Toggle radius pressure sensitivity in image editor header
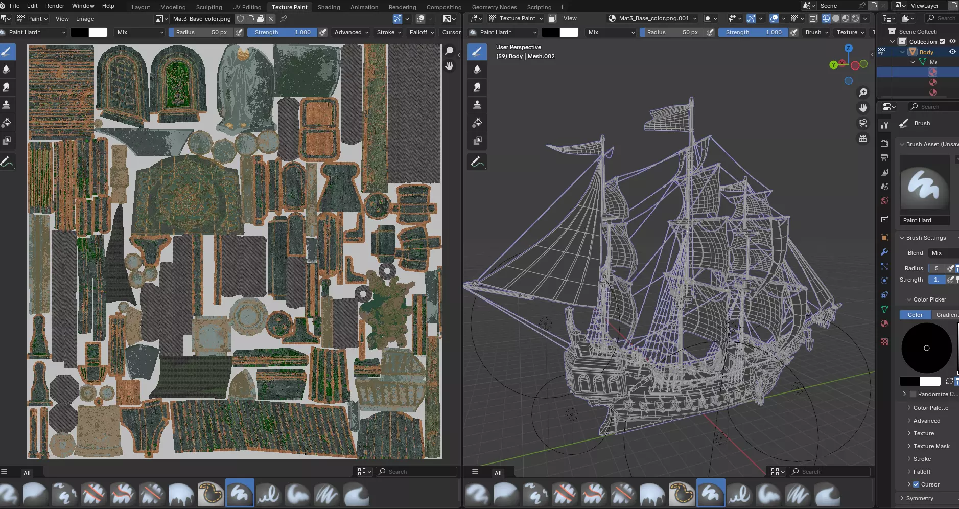 coord(239,32)
